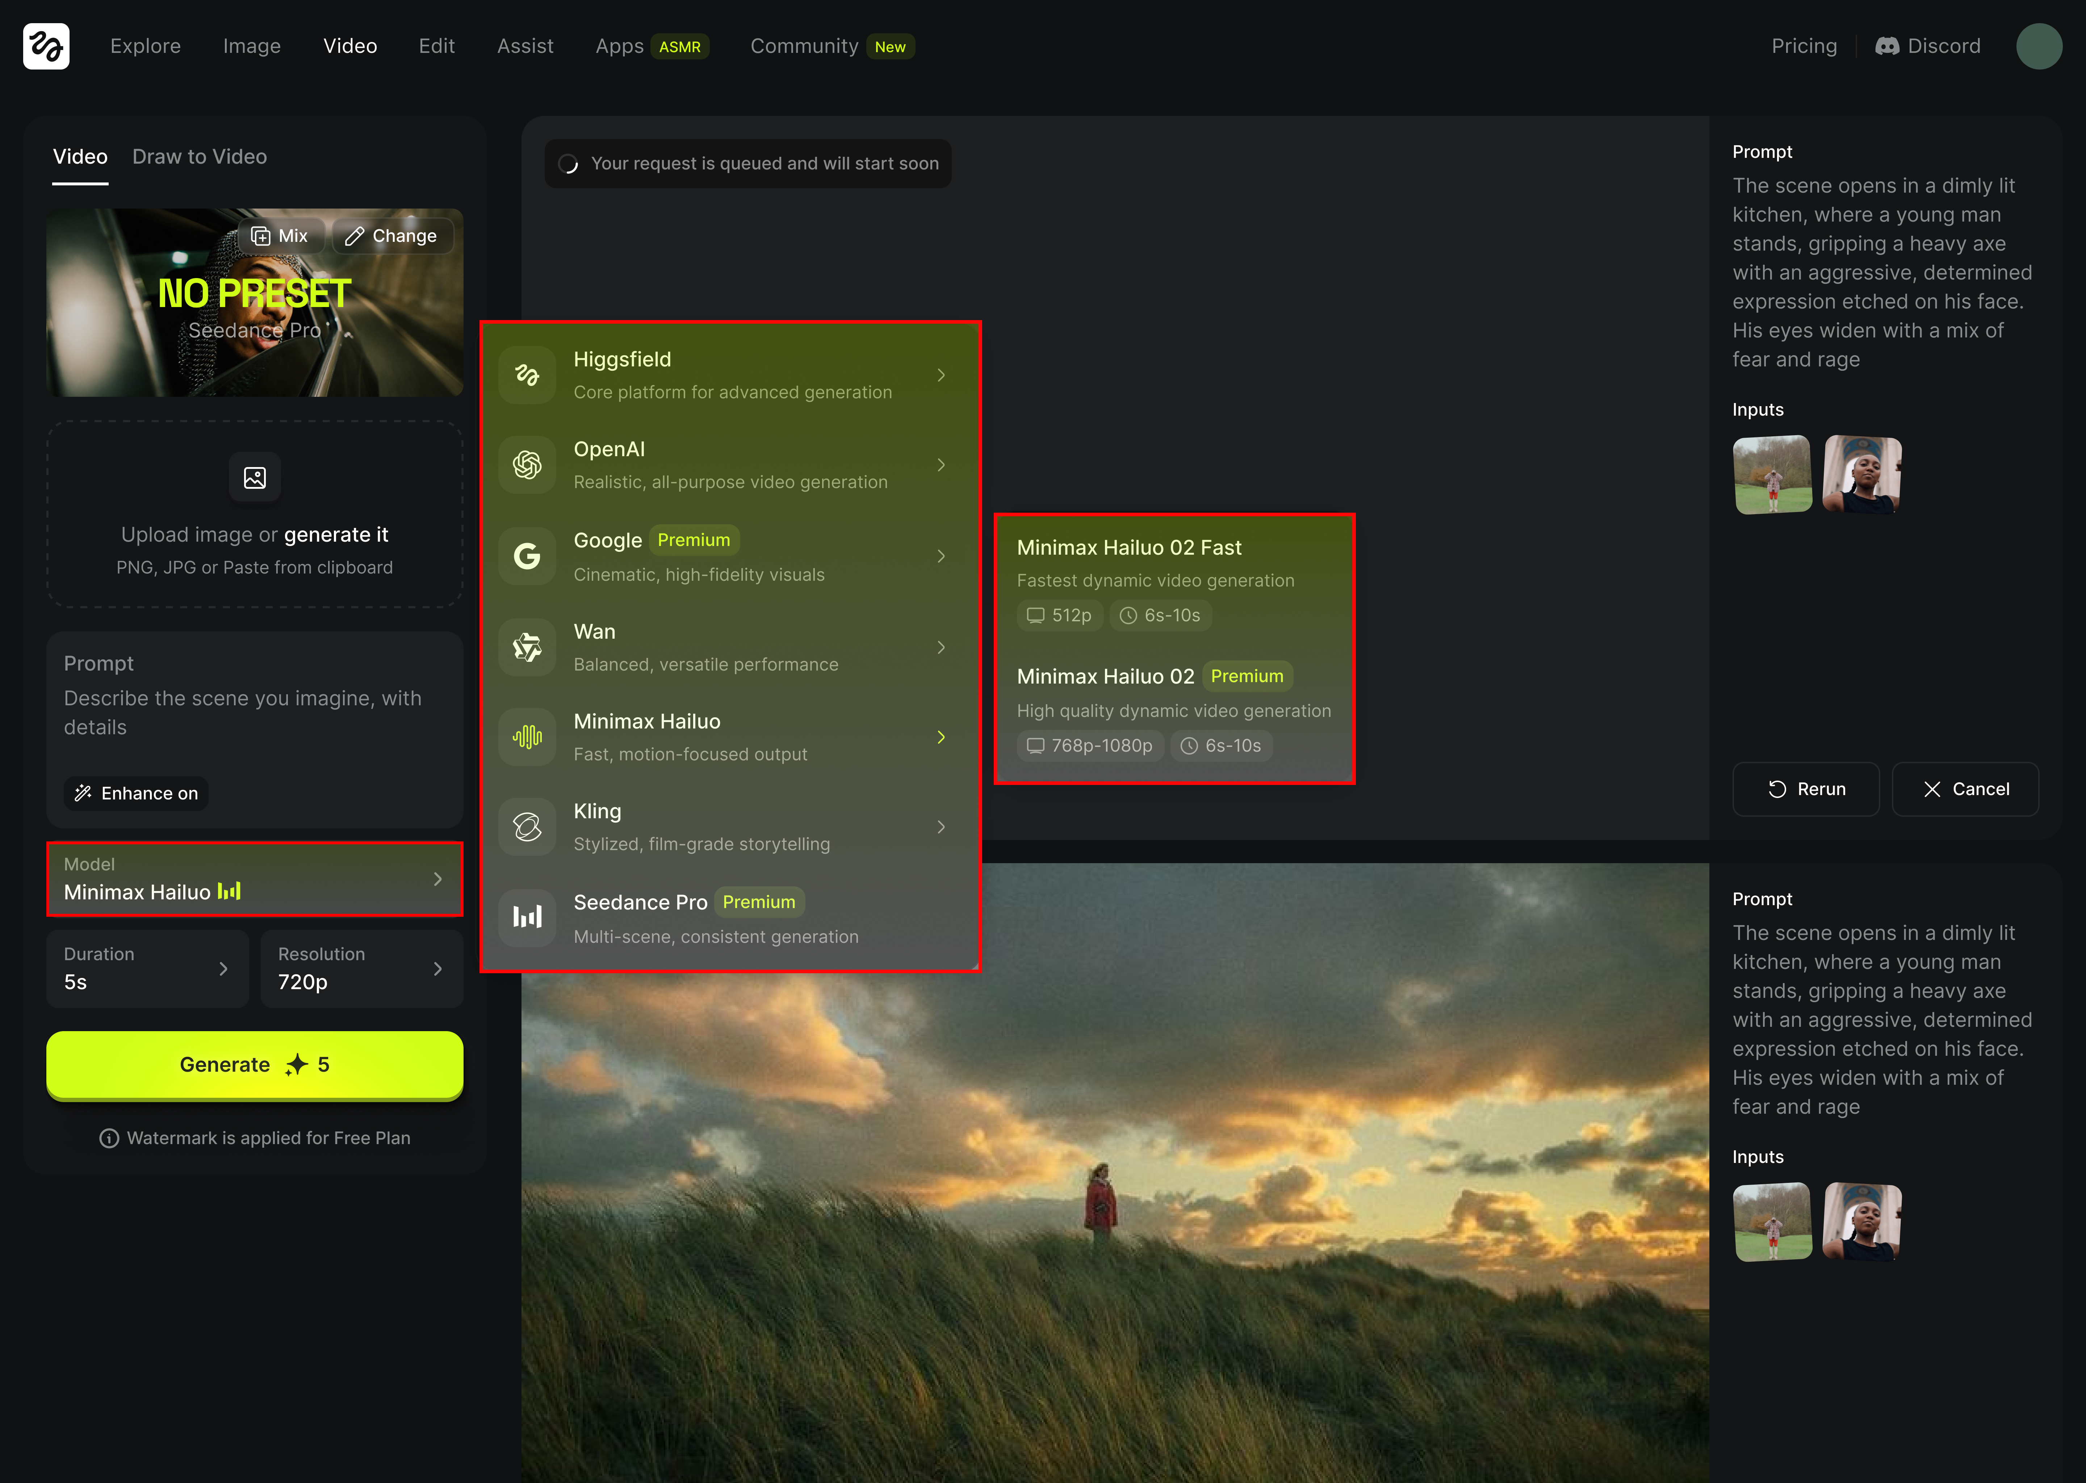Open the Duration 5s dropdown
This screenshot has width=2086, height=1483.
click(x=147, y=968)
